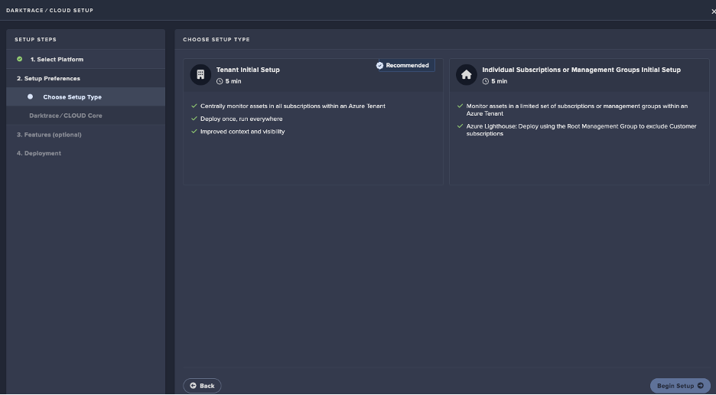Click the green checkmark beside Select Platform
Image resolution: width=716 pixels, height=395 pixels.
20,59
